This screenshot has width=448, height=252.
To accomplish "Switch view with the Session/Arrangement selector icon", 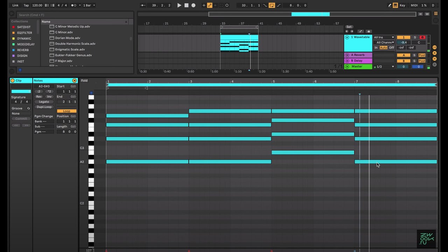I will pyautogui.click(x=436, y=14).
